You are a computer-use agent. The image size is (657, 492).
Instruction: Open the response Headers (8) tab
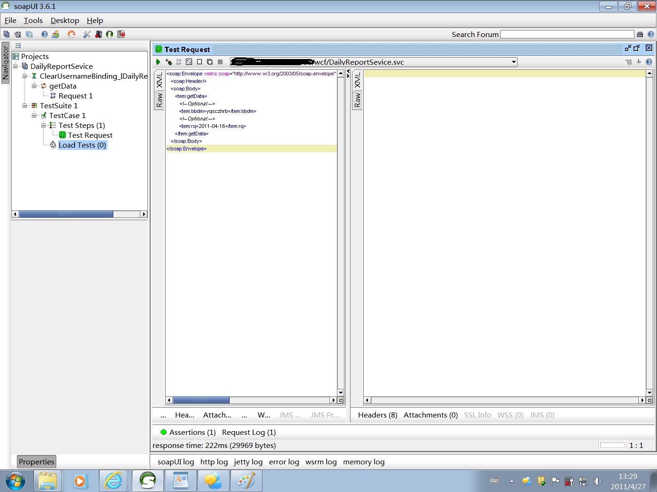tap(377, 415)
